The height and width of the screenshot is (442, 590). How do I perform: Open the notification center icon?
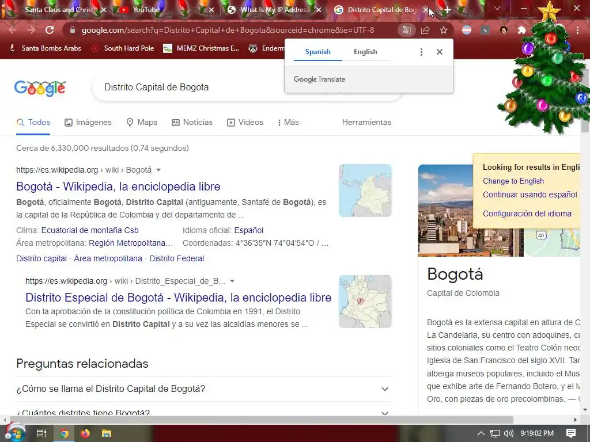571,433
